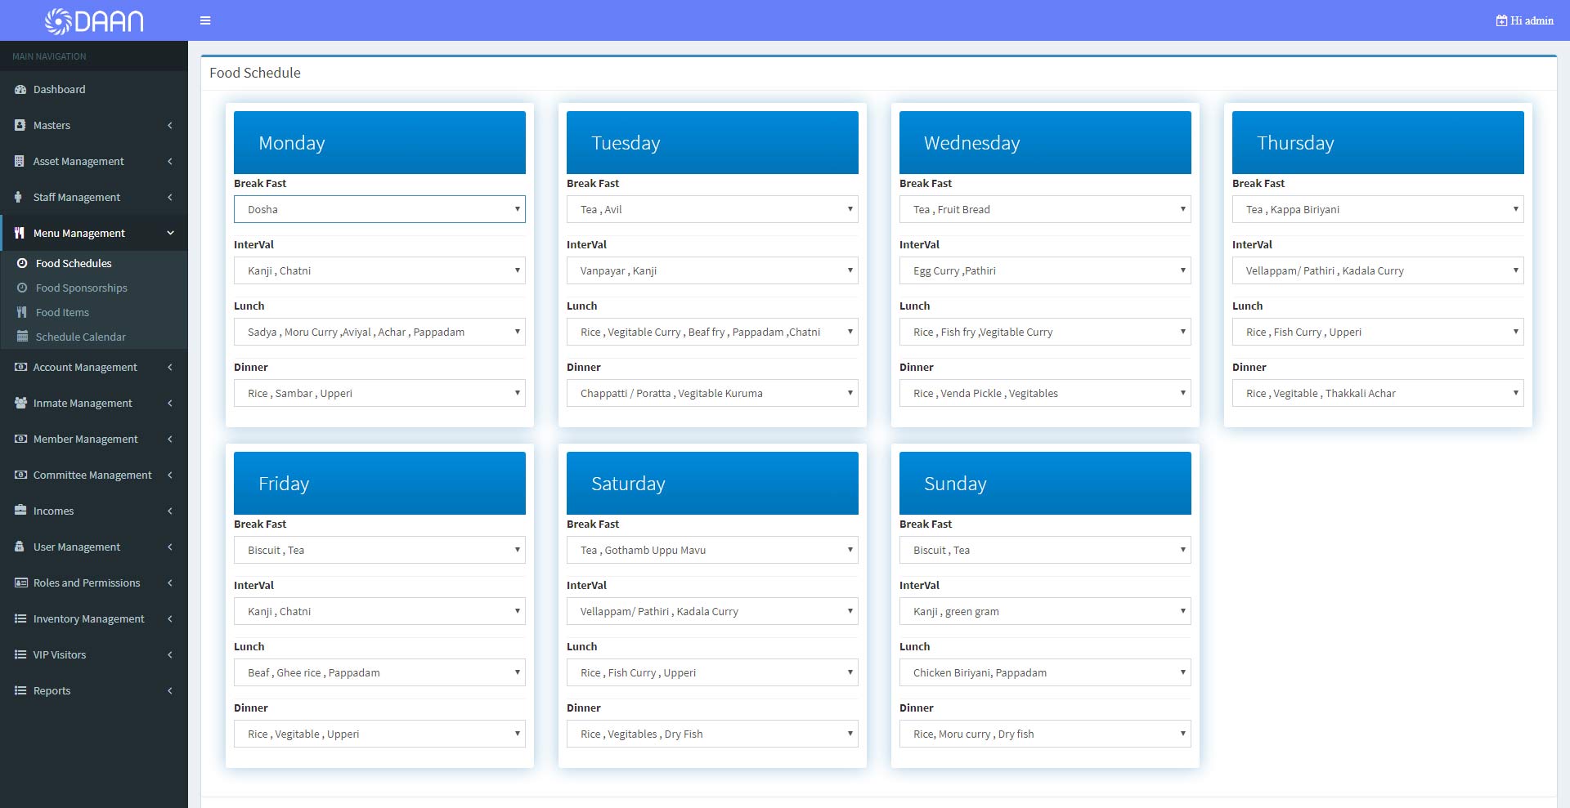Click the Hi admin text
1570x808 pixels.
[x=1532, y=20]
